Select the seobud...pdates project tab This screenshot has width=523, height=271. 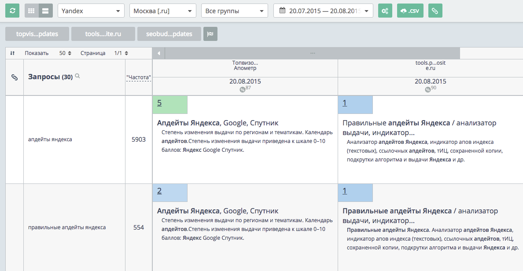(169, 34)
